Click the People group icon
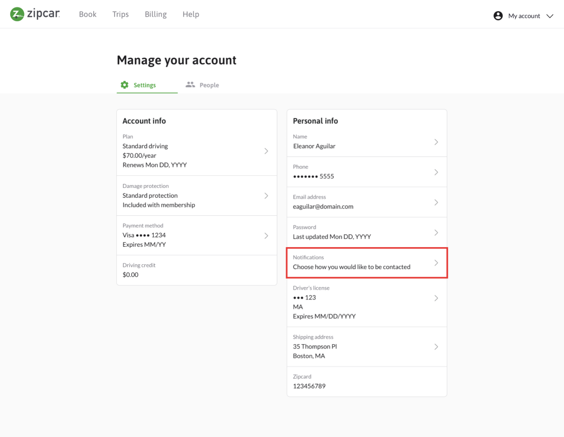The height and width of the screenshot is (437, 564). (190, 85)
